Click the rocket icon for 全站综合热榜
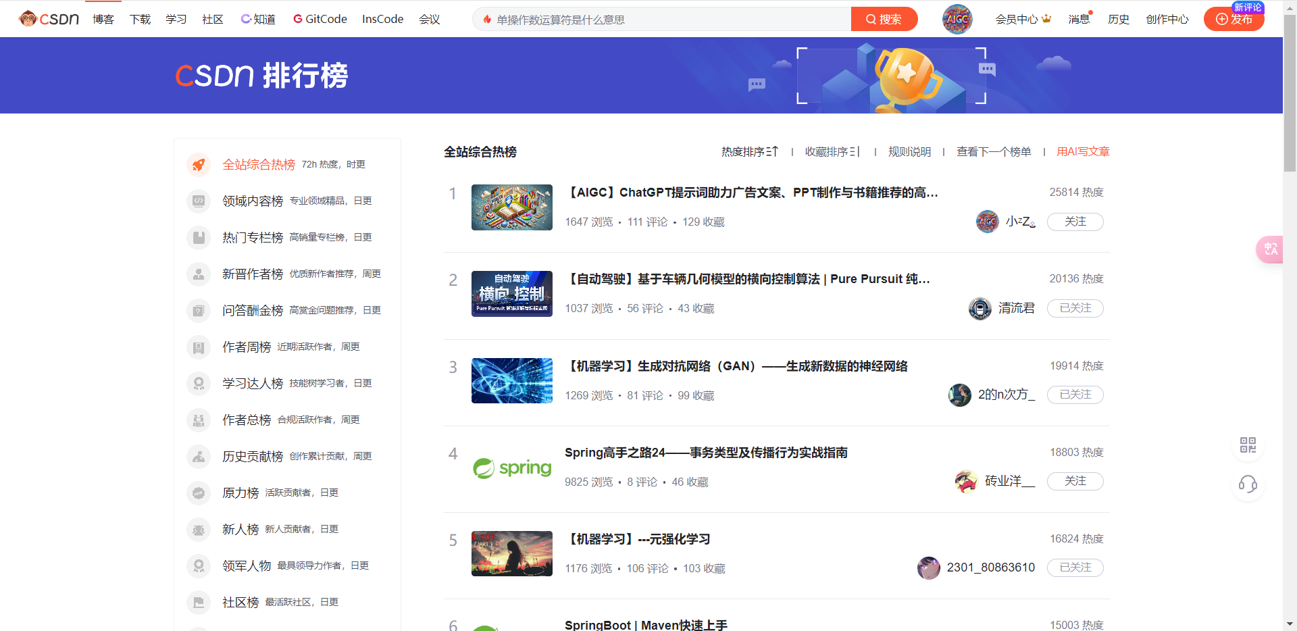 coord(199,164)
